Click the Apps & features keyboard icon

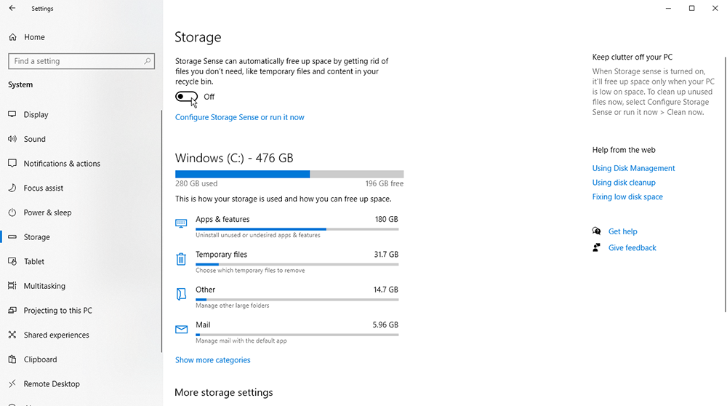(x=181, y=223)
